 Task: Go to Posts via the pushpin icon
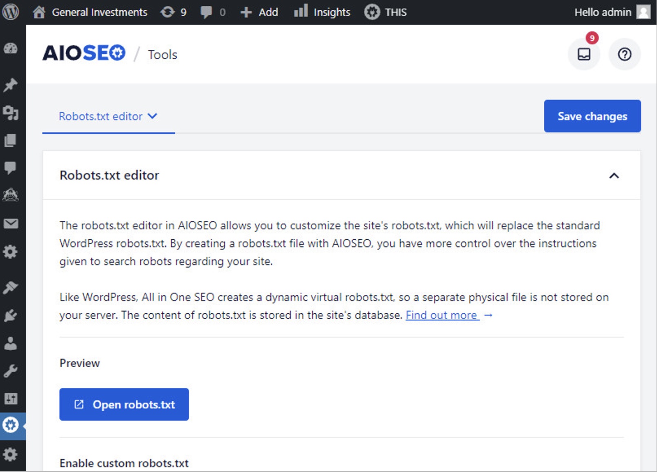tap(11, 85)
